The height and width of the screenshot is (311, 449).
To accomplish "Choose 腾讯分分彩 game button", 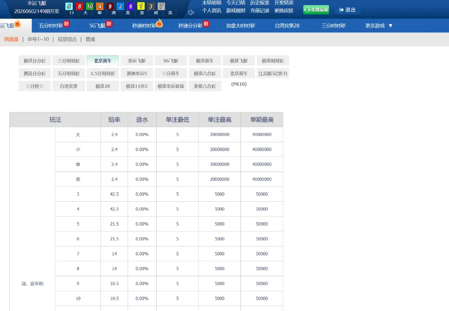I will (x=35, y=73).
